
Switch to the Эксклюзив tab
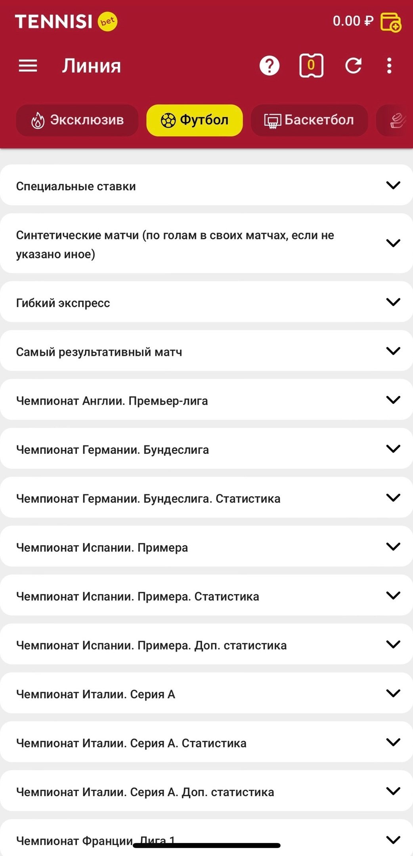click(77, 120)
